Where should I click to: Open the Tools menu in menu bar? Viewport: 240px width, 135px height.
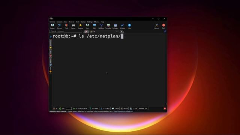78,22
